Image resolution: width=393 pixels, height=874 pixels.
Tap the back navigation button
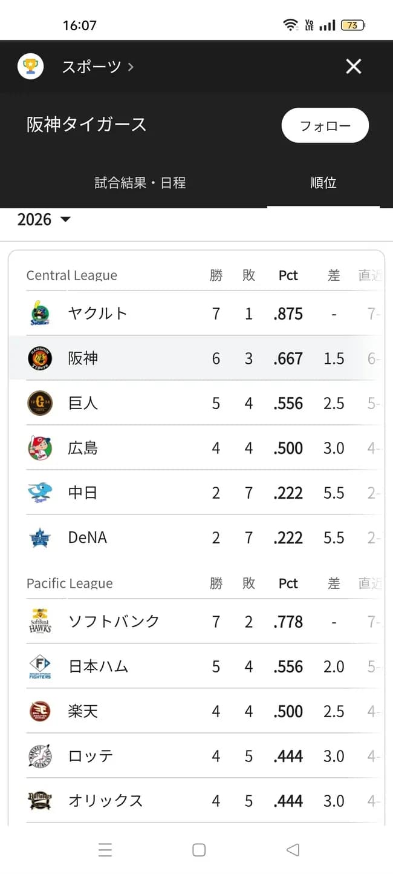[293, 850]
